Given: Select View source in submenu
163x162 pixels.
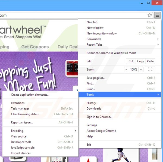Looking at the screenshot, I should pos(40,136).
